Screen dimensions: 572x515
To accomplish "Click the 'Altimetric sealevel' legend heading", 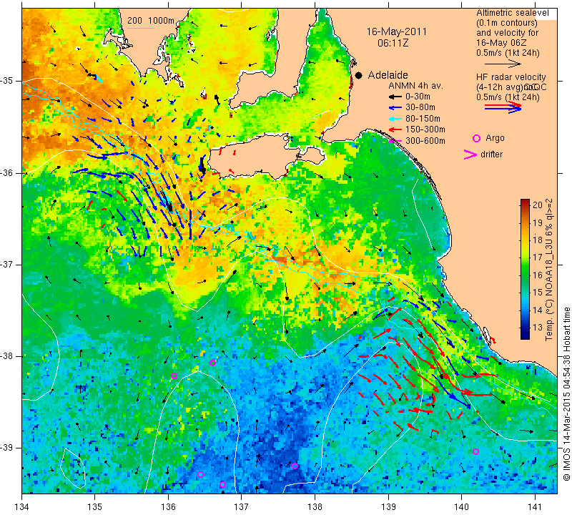I will 512,13.
